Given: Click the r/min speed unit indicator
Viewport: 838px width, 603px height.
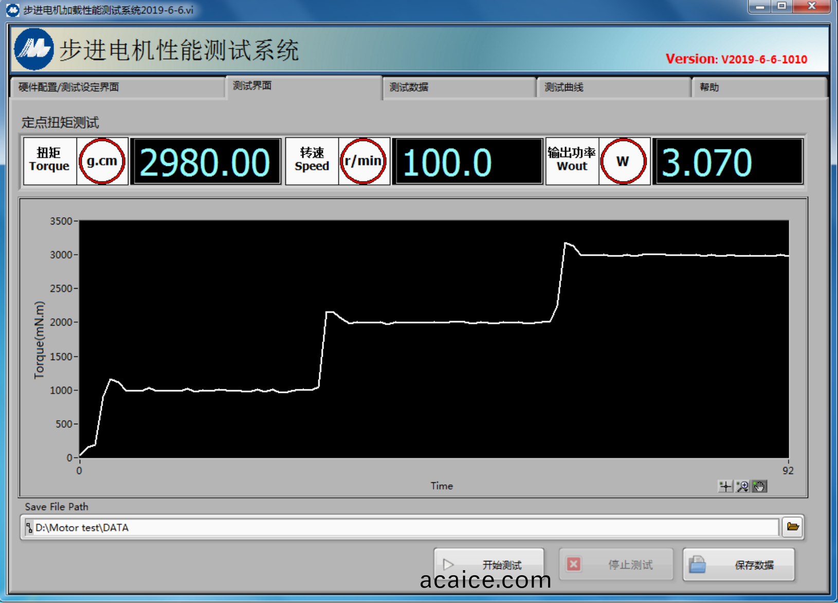Looking at the screenshot, I should point(363,161).
